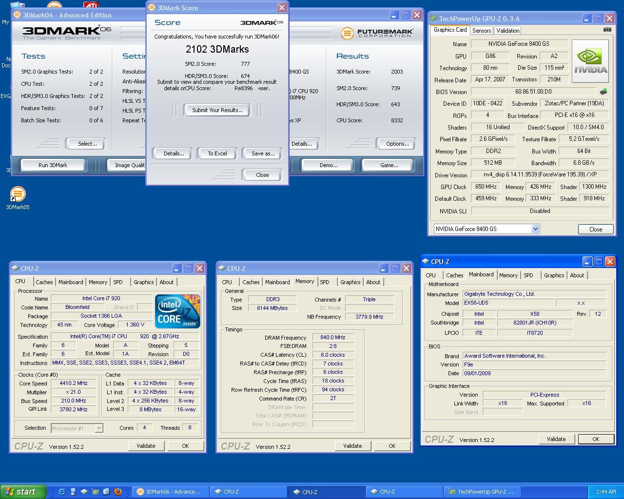Open Memory tab in right CPU-Z window
Image resolution: width=624 pixels, height=499 pixels.
tap(508, 275)
